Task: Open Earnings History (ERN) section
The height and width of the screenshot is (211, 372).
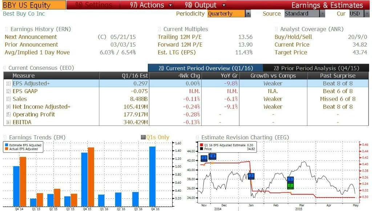Action: (x=41, y=29)
